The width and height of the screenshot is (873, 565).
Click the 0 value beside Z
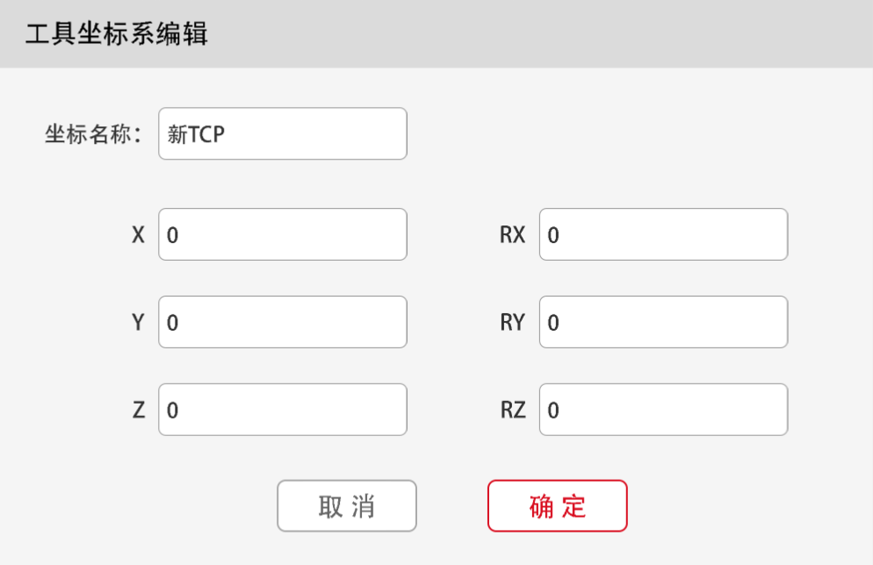[x=172, y=411]
